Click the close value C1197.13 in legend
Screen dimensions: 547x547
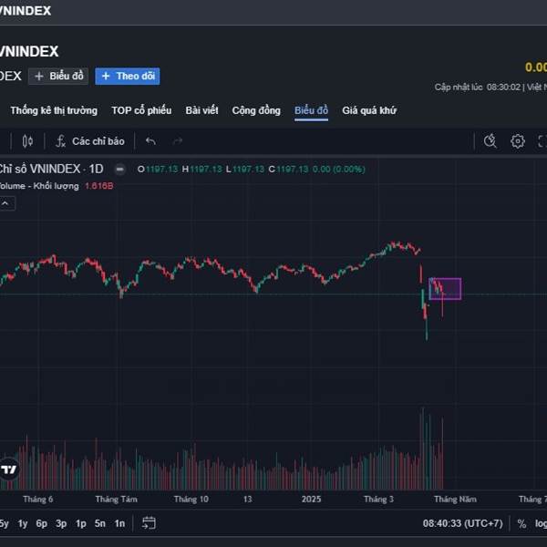pos(288,170)
